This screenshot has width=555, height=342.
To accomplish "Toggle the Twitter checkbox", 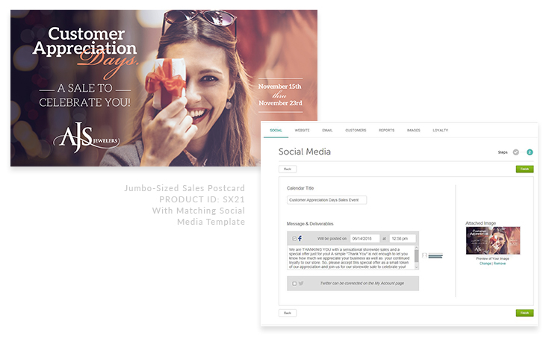I will pos(294,284).
